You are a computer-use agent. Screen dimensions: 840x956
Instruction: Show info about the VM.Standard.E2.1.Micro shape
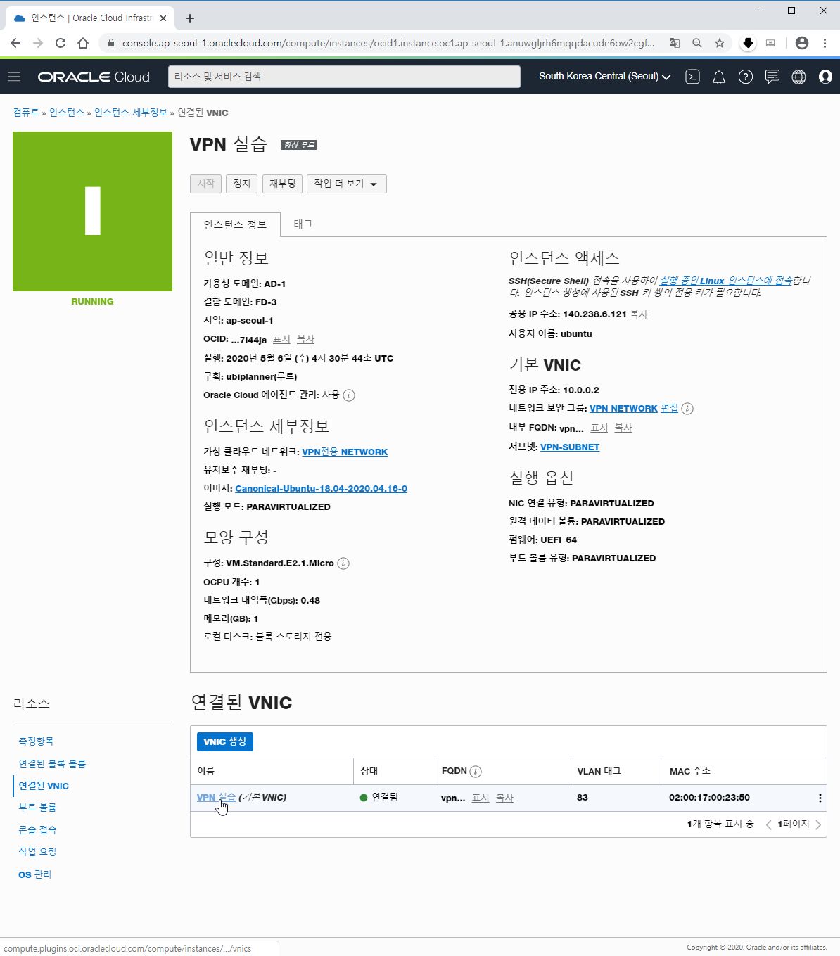pos(343,563)
